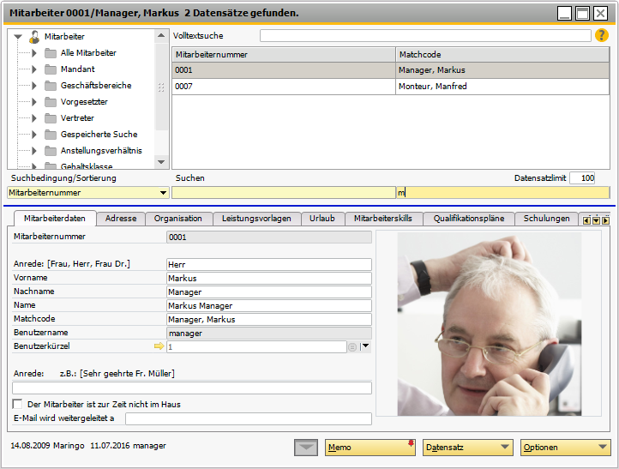Click the orange link arrow beside Benutzerkürzel
619x469 pixels.
pyautogui.click(x=158, y=346)
